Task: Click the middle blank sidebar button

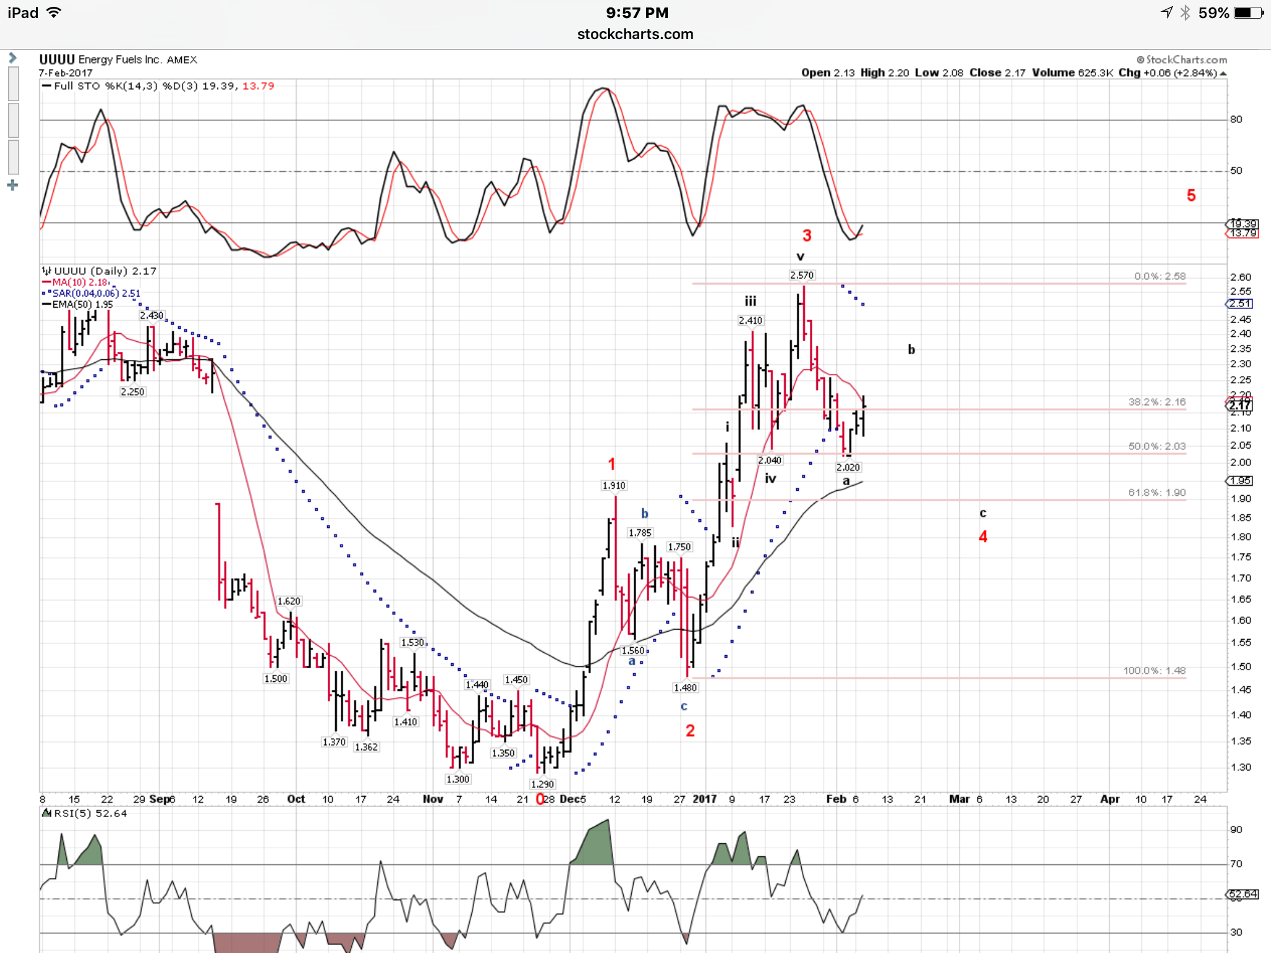Action: coord(13,120)
